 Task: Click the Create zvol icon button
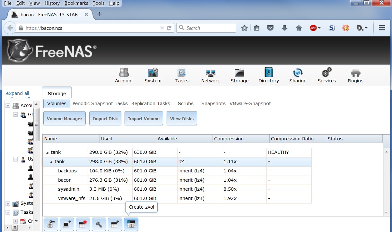[x=131, y=224]
